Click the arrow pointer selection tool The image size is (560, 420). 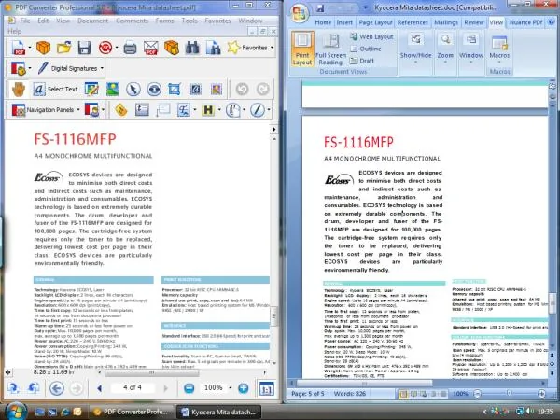pyautogui.click(x=133, y=89)
